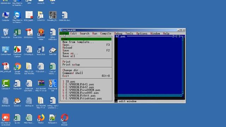Select the BANG KHEN.docx file icon
The height and width of the screenshot is (127, 226).
(x=53, y=34)
